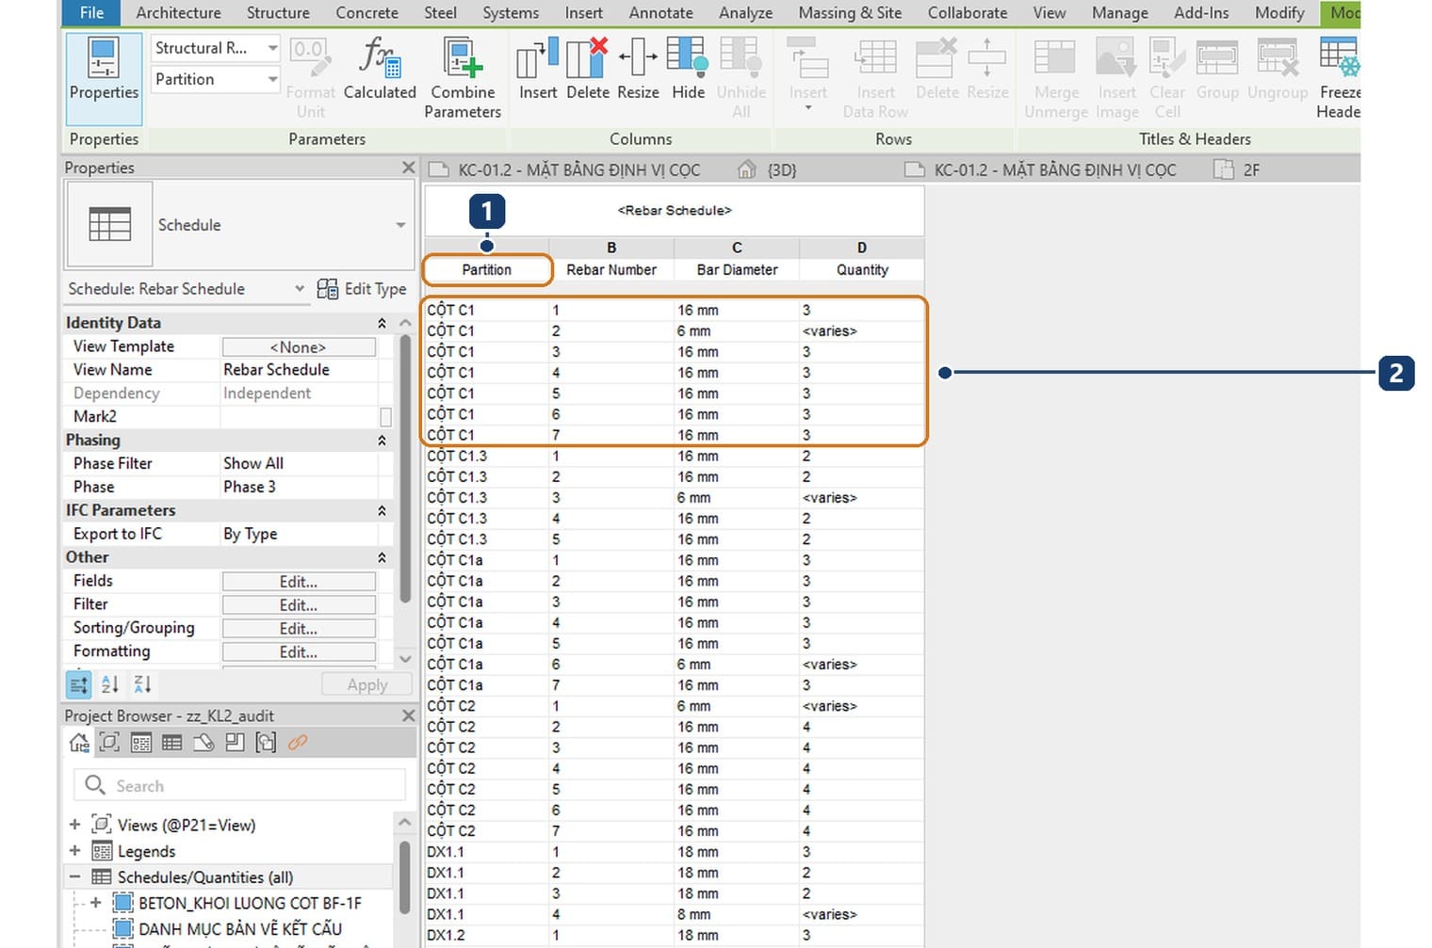This screenshot has width=1432, height=948.
Task: Click Project Browser families filter icon
Action: 235,743
